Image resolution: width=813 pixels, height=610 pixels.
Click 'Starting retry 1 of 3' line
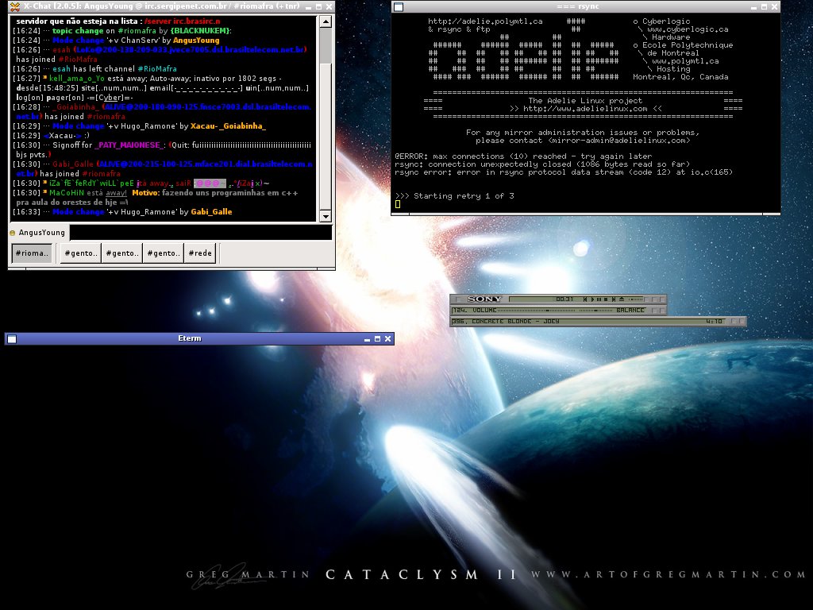(x=454, y=195)
